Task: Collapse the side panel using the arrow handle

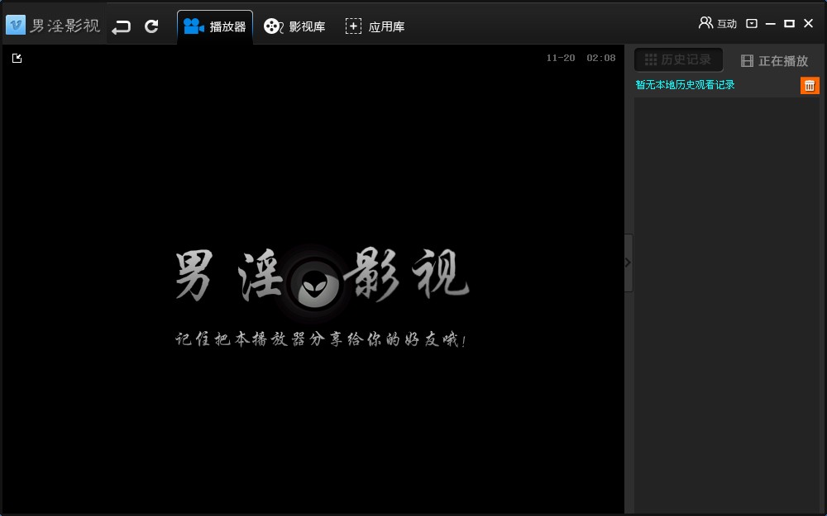Action: 628,263
